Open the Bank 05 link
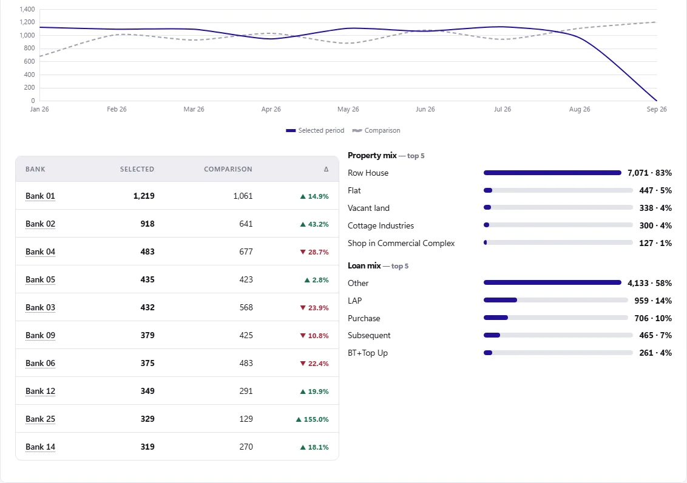The height and width of the screenshot is (483, 687). [40, 279]
